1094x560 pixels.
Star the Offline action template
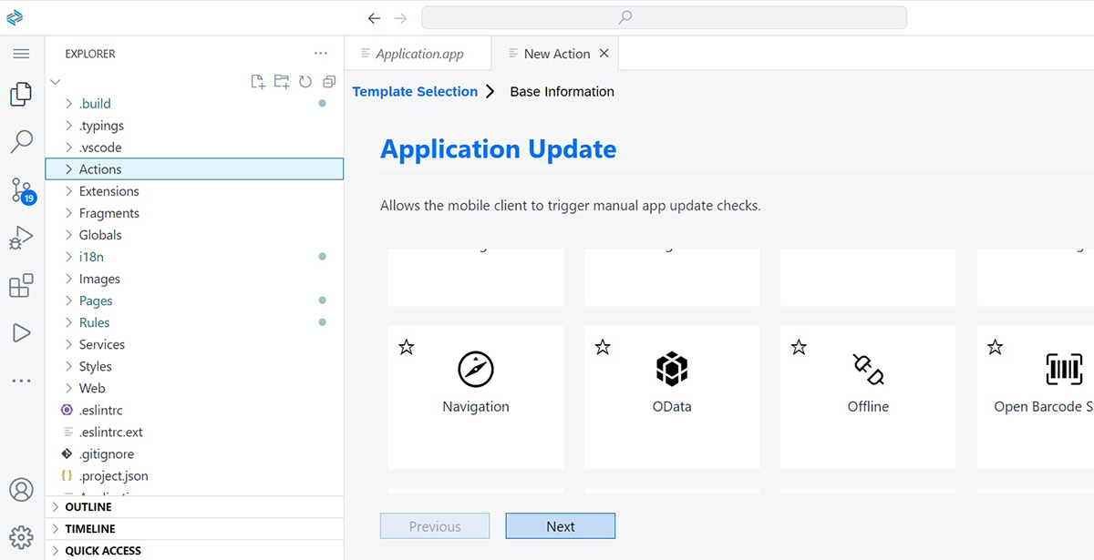pos(799,347)
